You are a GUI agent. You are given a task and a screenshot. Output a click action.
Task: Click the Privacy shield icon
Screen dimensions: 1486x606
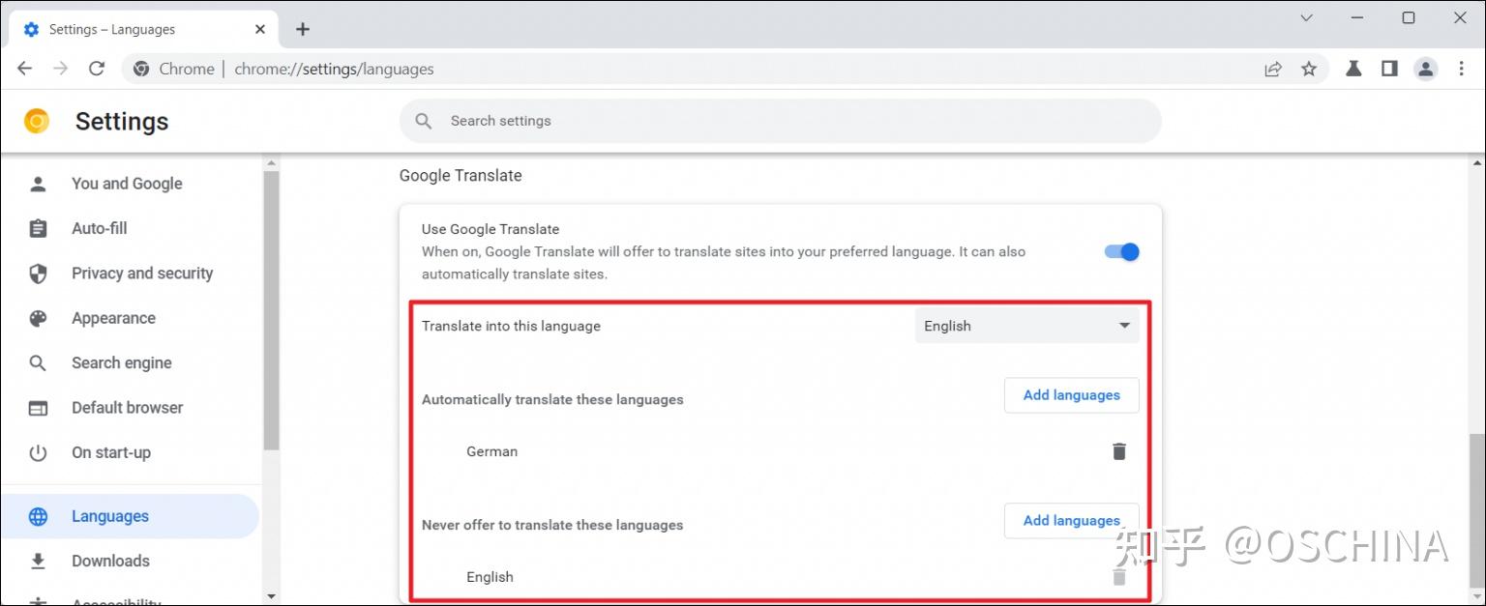pyautogui.click(x=38, y=274)
